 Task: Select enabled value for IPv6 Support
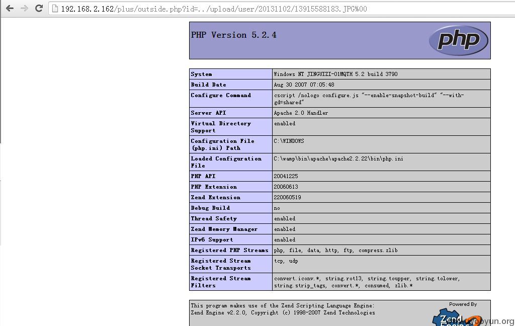285,239
